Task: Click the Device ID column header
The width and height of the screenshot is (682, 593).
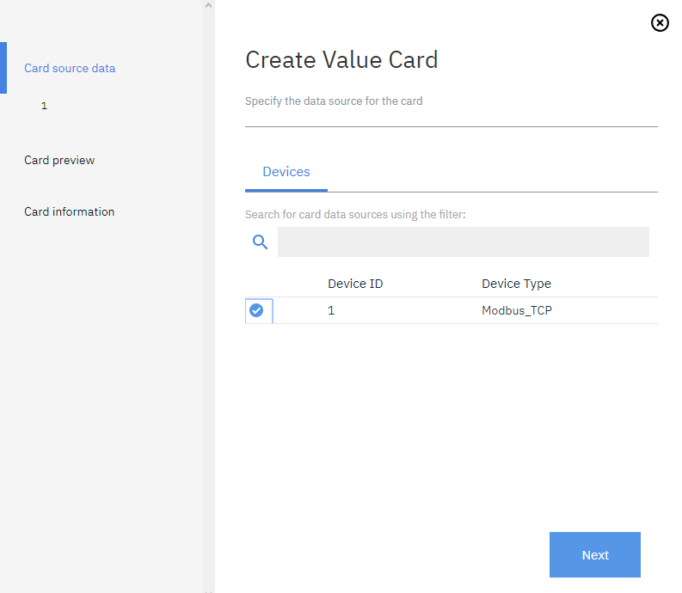Action: [355, 284]
